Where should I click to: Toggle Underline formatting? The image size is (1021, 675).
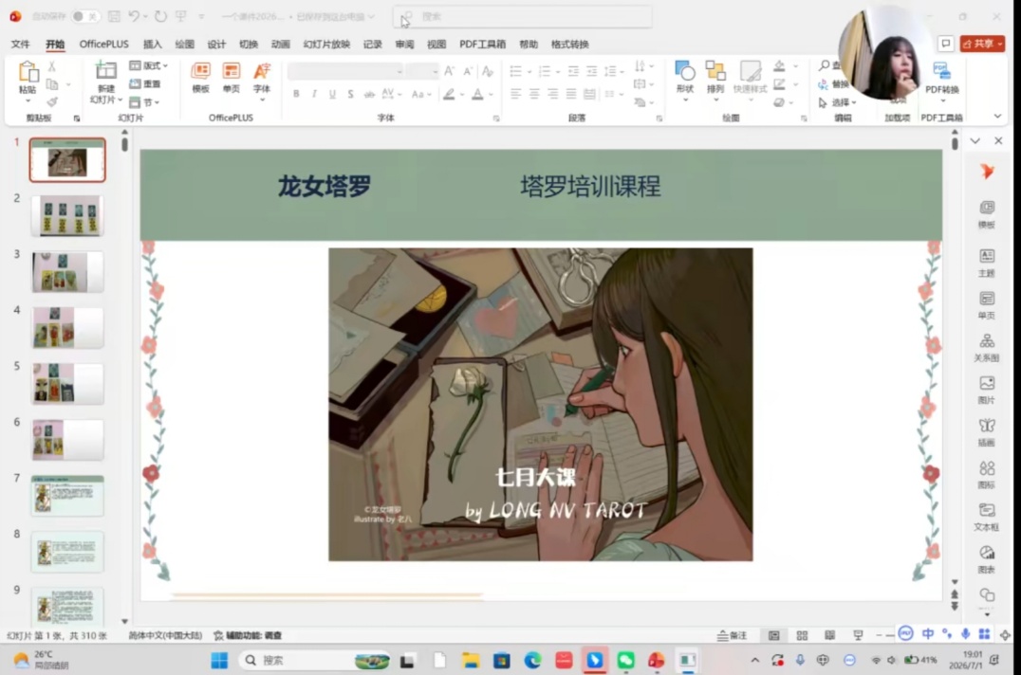coord(332,94)
